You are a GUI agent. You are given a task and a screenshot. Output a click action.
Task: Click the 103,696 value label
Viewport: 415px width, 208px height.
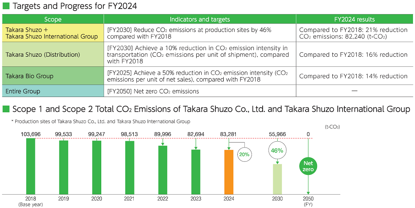tap(31, 134)
